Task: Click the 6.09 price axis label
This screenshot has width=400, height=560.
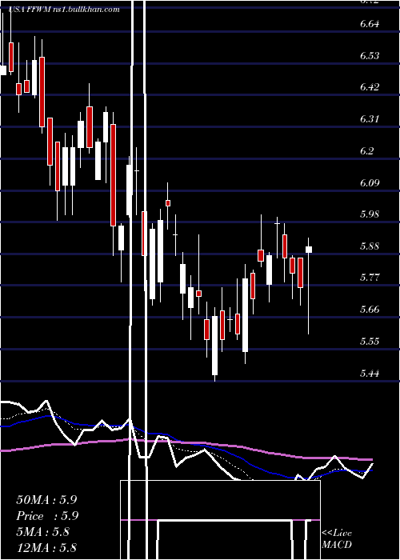Action: 370,183
